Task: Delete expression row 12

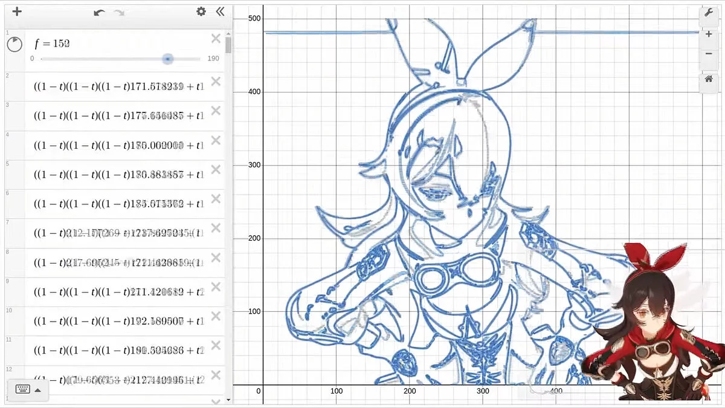Action: click(216, 375)
